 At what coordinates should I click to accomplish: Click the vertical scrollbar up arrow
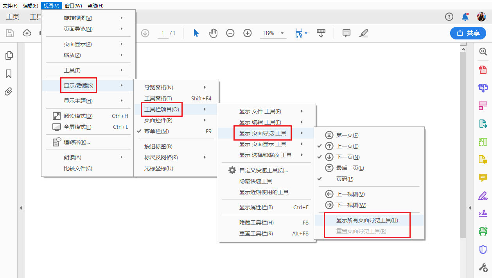(463, 49)
